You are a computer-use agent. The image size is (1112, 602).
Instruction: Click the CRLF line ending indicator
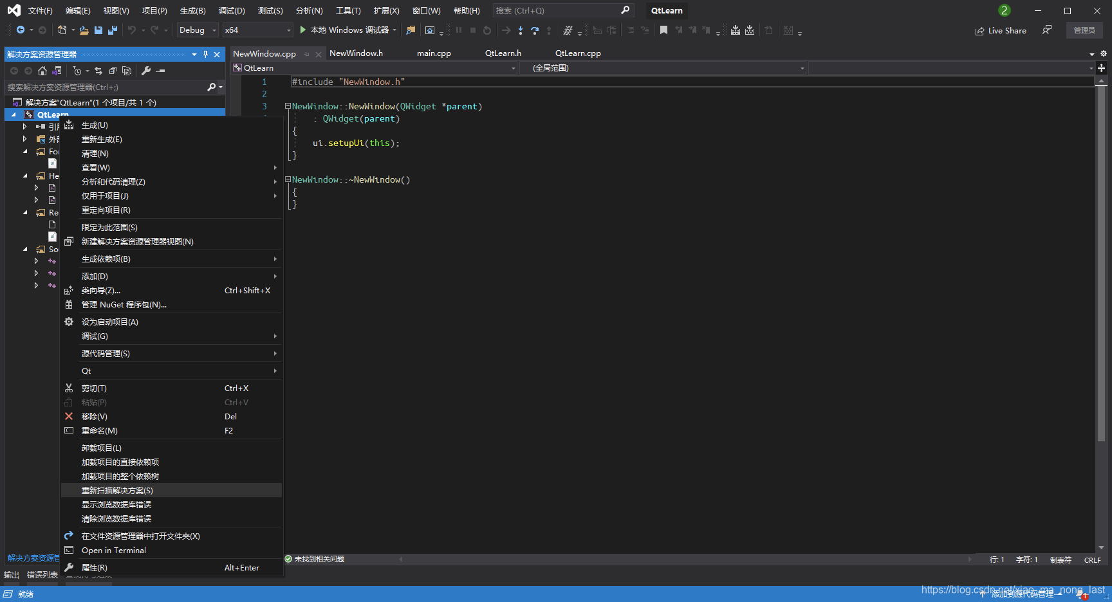pos(1092,560)
